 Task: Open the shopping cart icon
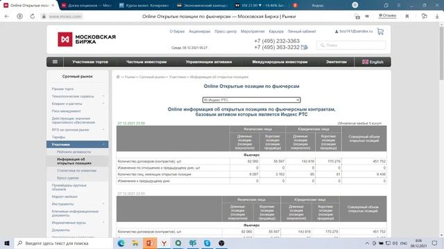click(380, 31)
